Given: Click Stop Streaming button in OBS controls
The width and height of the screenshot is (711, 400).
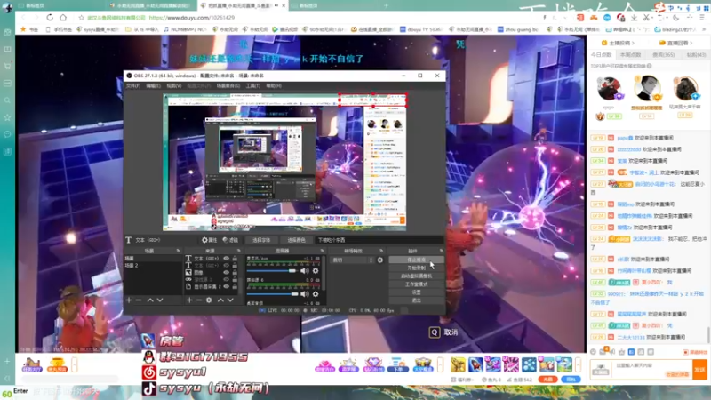Looking at the screenshot, I should click(416, 260).
